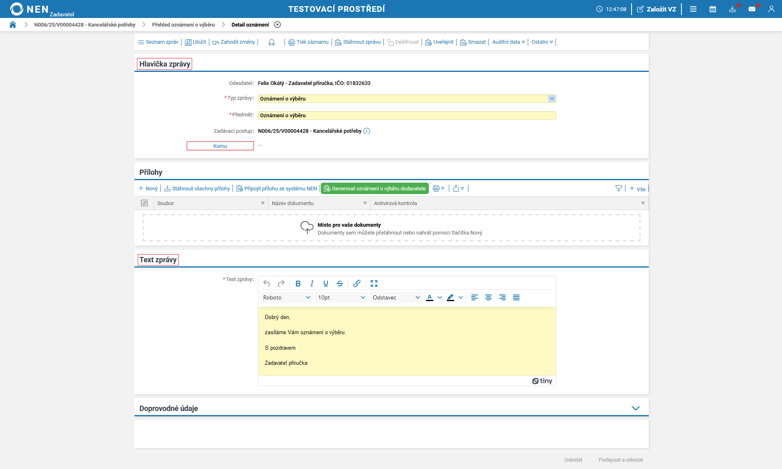Open the Typ zprávy dropdown
The height and width of the screenshot is (469, 782).
pos(552,98)
